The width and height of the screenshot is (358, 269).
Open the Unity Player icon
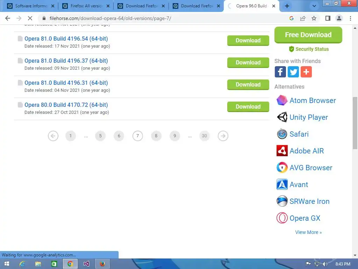[282, 117]
